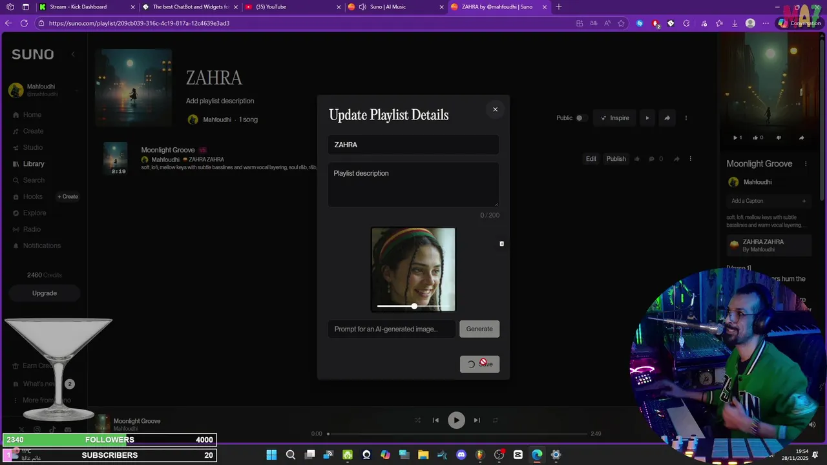Collapse the Suno sidebar with chevron
The image size is (827, 465).
[x=73, y=54]
